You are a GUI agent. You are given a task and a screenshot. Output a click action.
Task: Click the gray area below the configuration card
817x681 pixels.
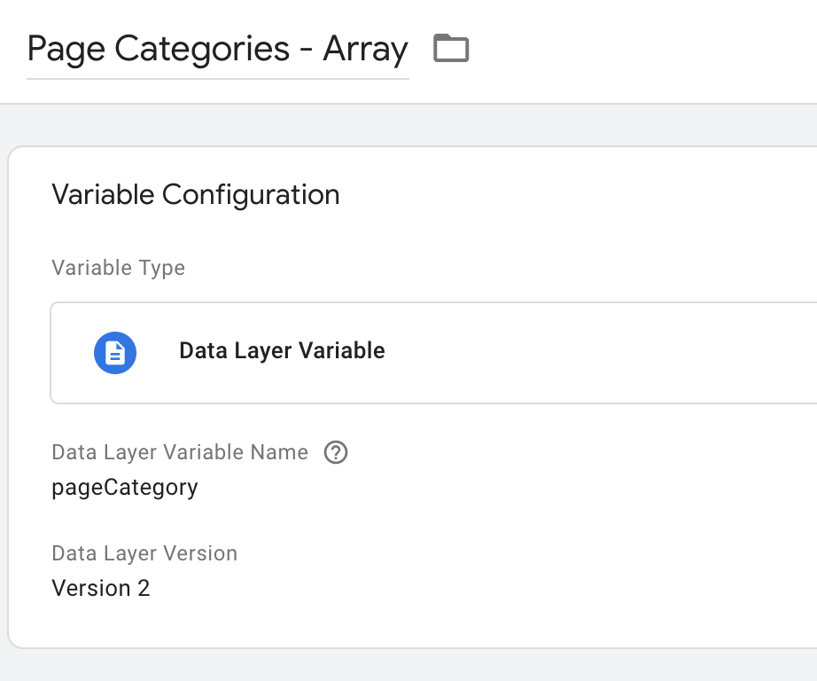point(408,665)
